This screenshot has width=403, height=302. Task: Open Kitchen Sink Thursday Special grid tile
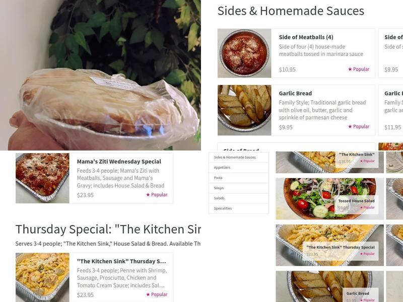[330, 245]
